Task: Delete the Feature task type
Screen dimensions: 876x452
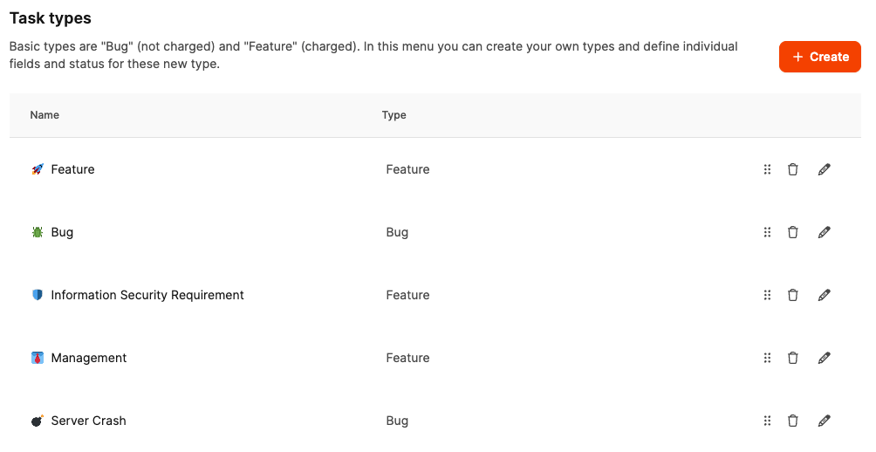Action: 792,169
